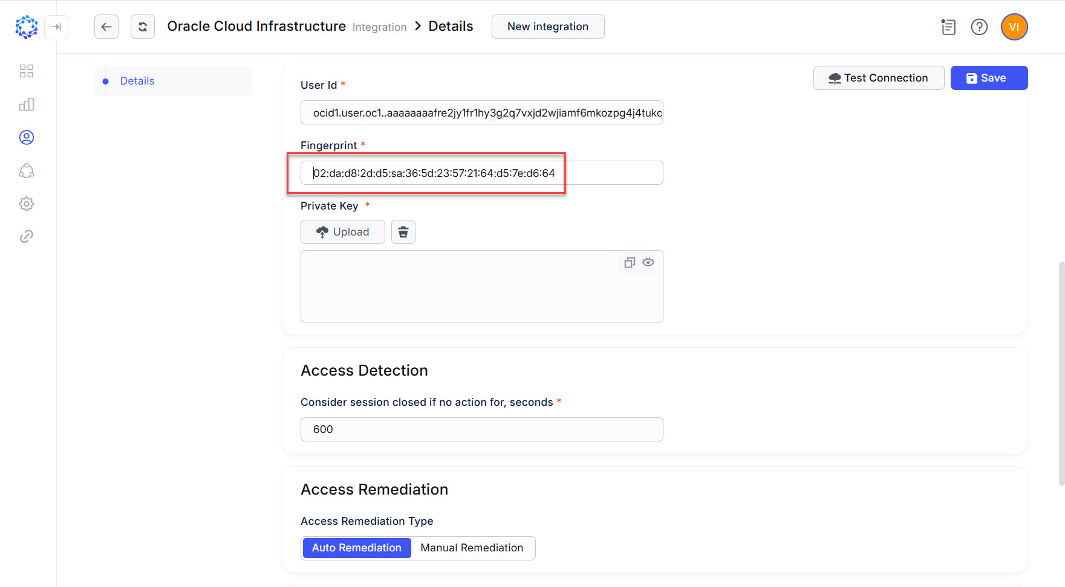Select the Details navigation item
1065x587 pixels.
(x=137, y=80)
